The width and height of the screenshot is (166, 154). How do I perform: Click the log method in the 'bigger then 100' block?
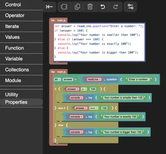click(x=90, y=132)
